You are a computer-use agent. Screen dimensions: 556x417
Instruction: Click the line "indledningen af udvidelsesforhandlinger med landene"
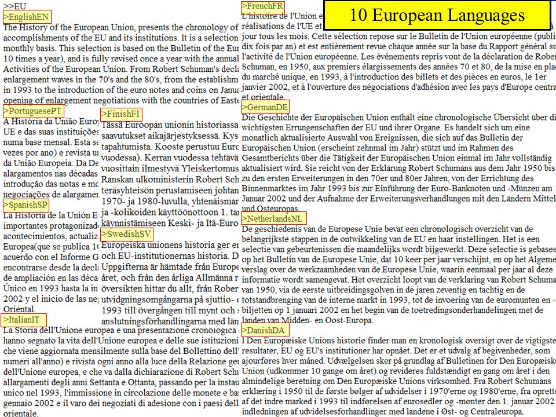click(383, 412)
